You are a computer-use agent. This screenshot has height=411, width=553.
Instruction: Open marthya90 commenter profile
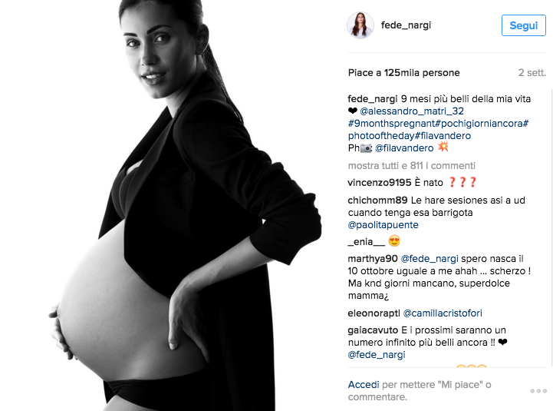tap(373, 259)
